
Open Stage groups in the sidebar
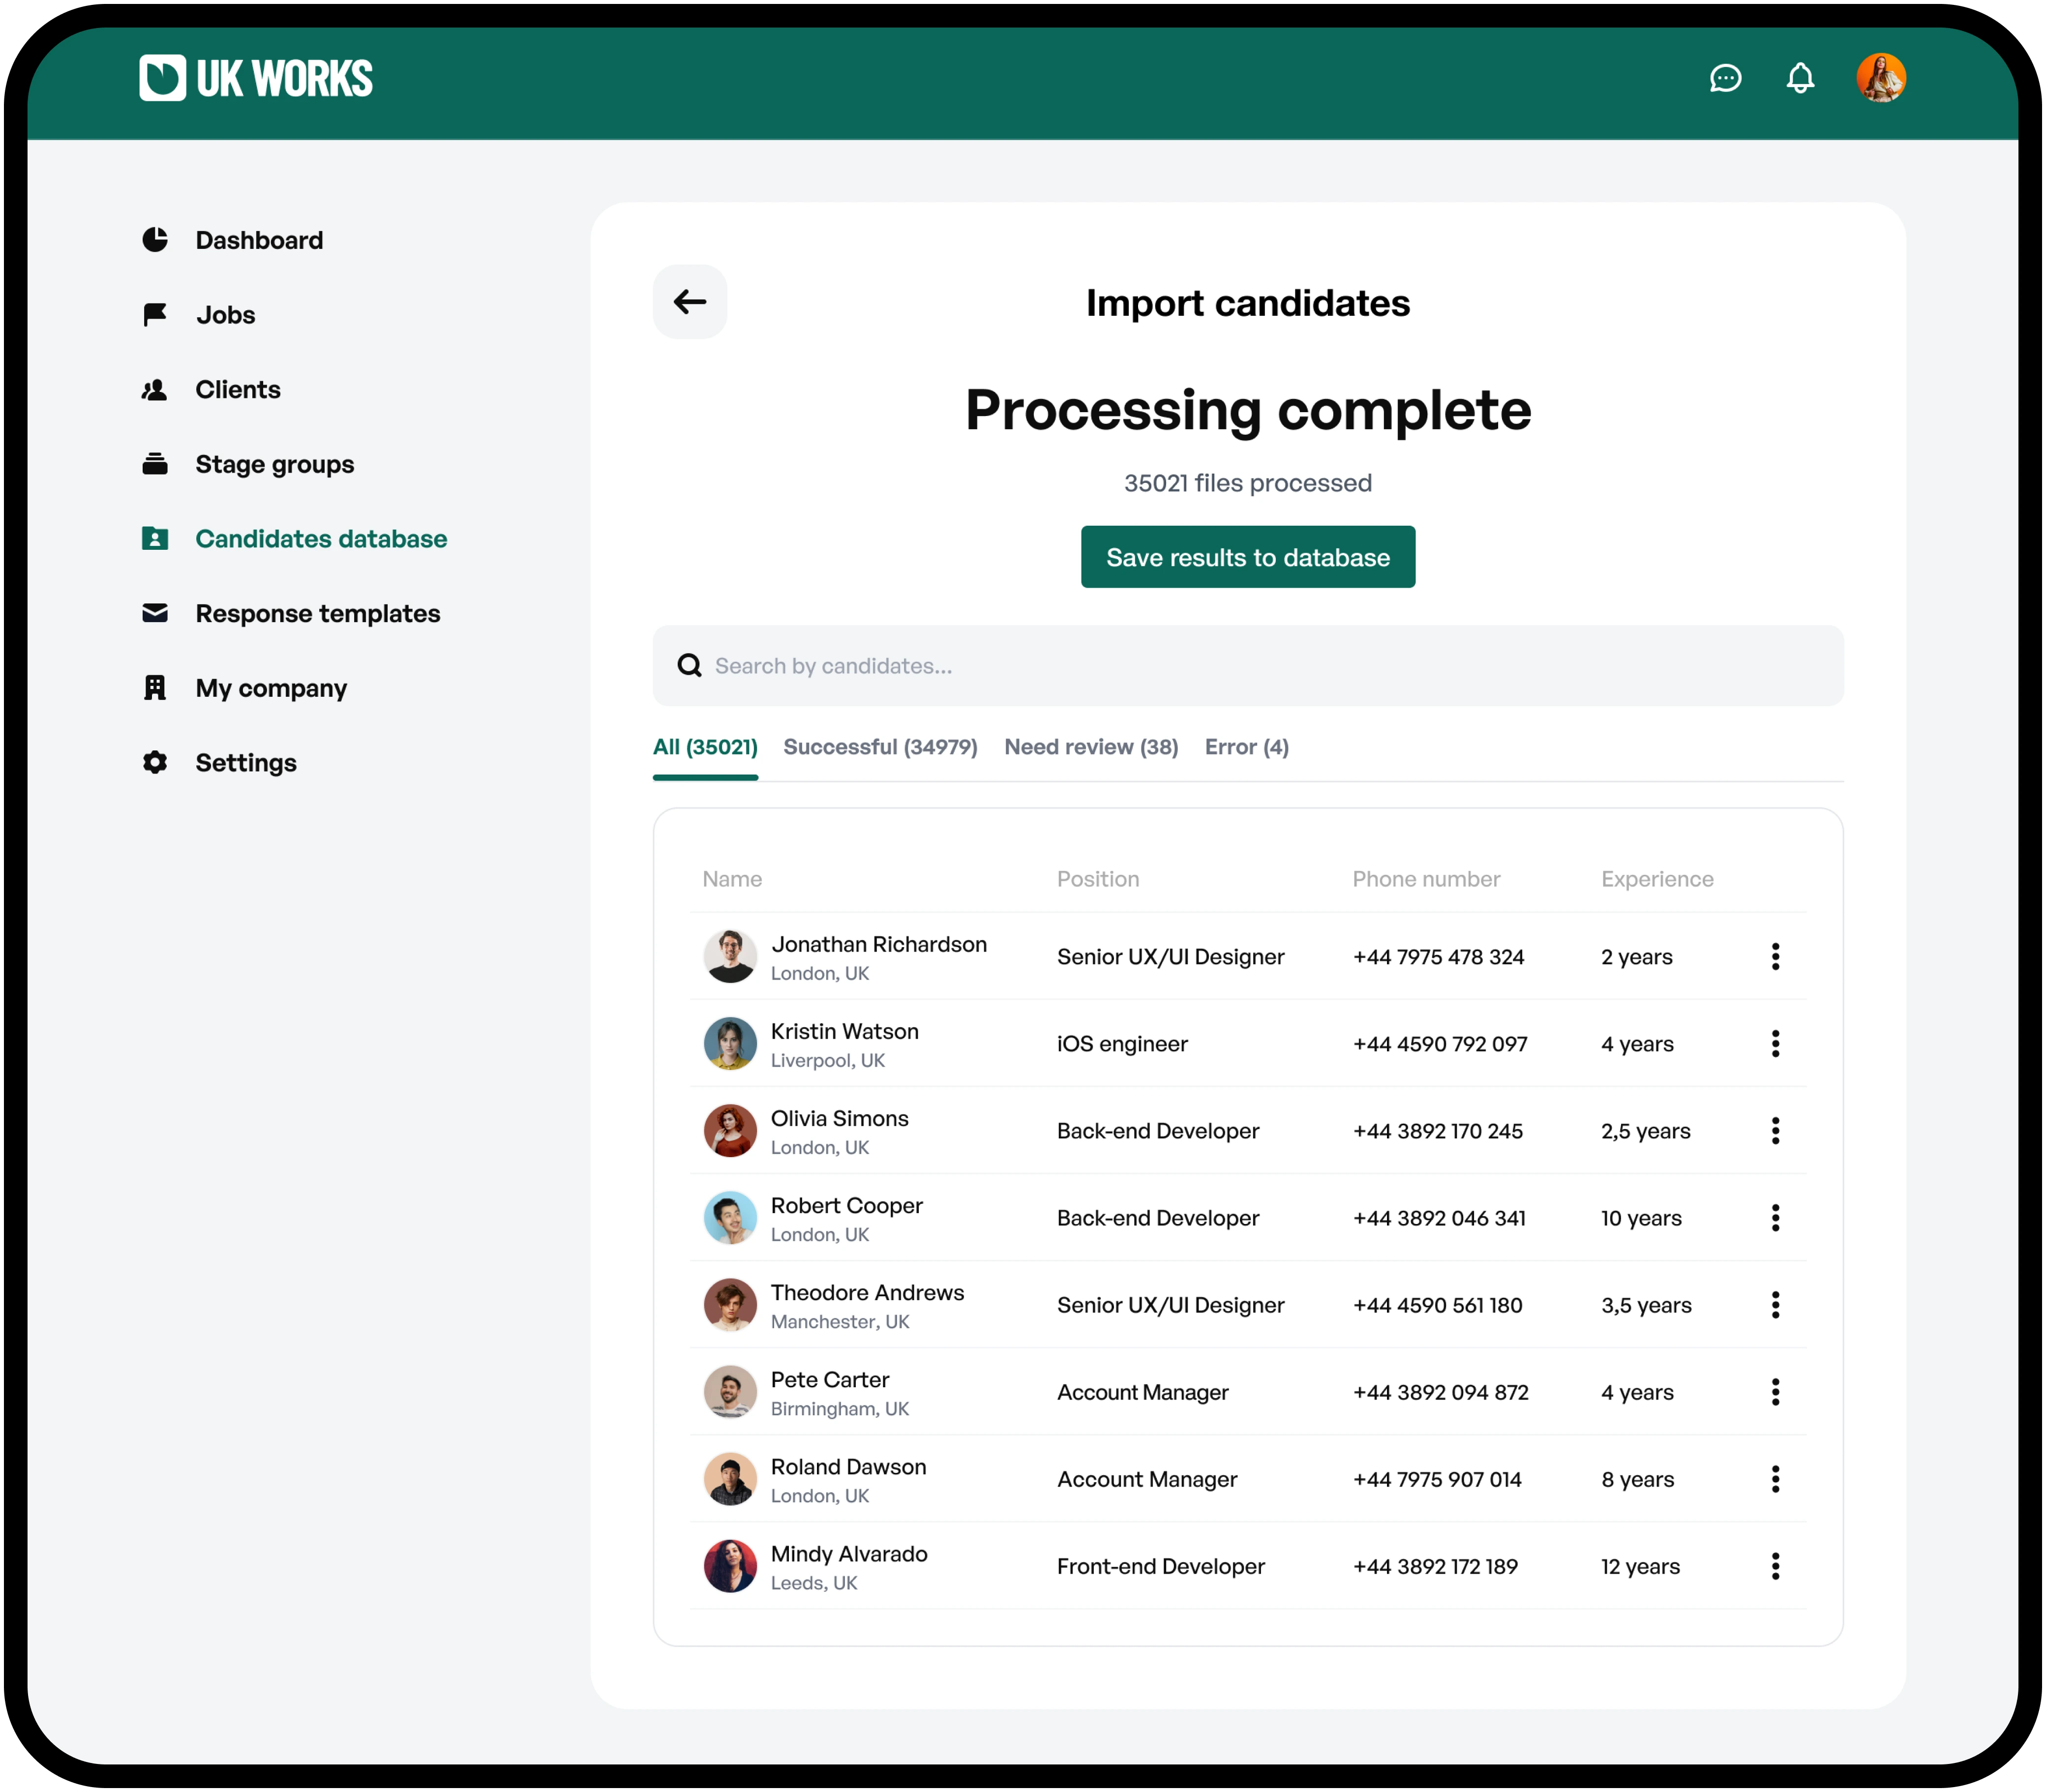pos(275,464)
